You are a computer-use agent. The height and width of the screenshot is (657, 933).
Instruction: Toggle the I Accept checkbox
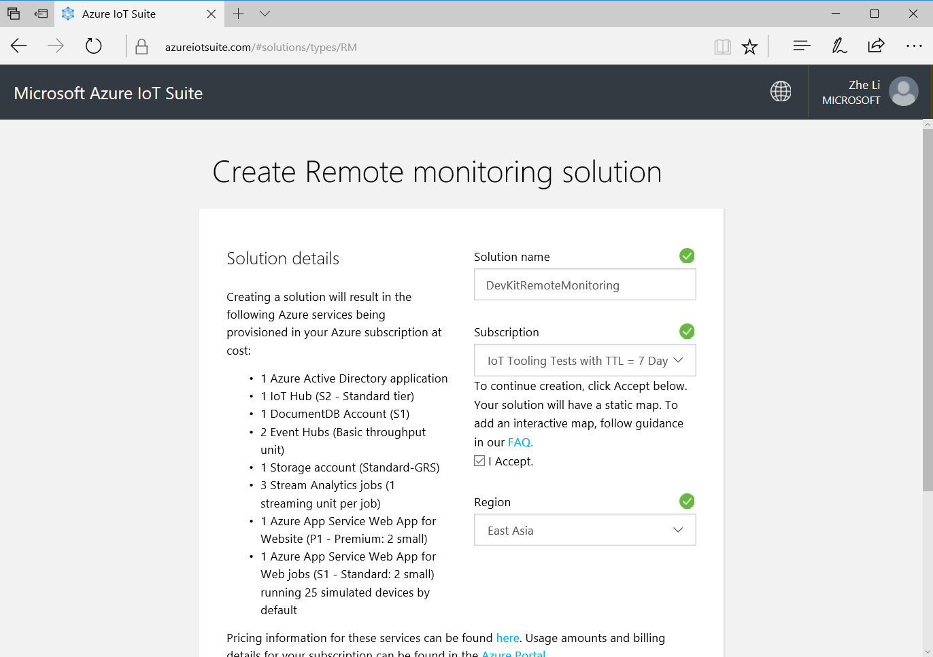pyautogui.click(x=479, y=461)
